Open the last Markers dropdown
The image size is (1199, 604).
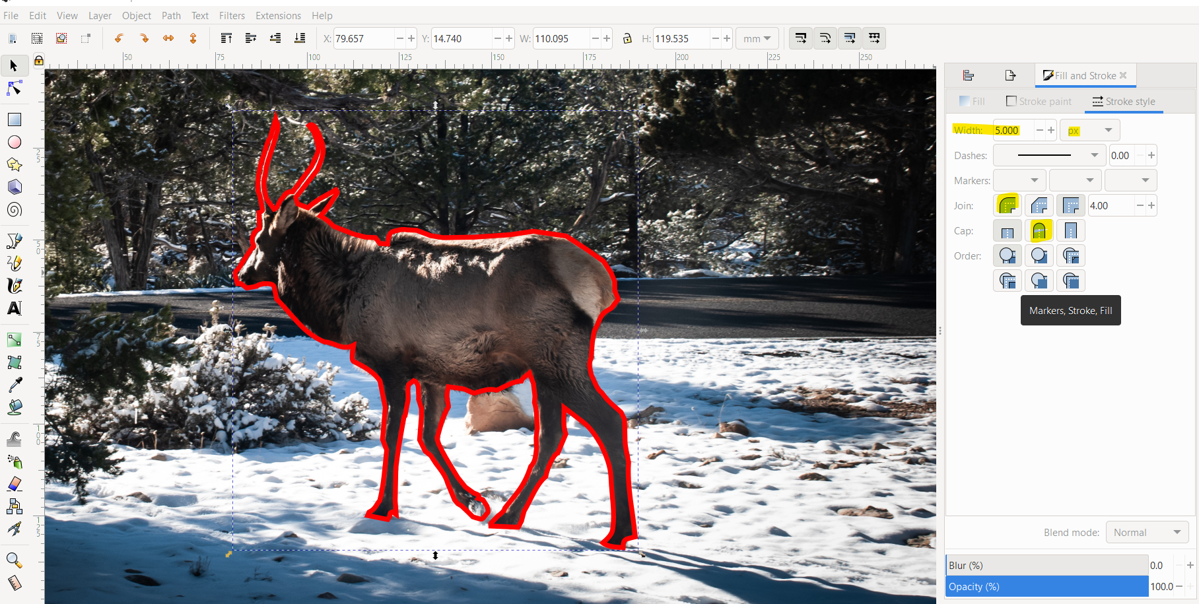pos(1131,180)
